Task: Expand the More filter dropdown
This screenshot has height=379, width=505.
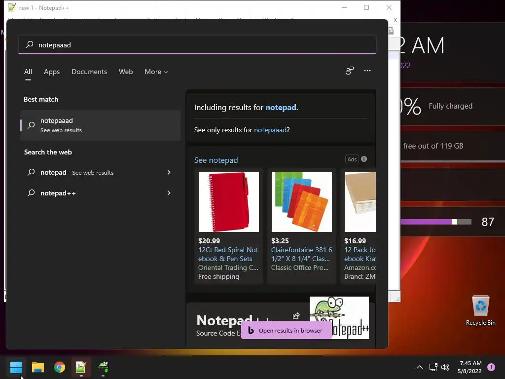Action: [156, 72]
